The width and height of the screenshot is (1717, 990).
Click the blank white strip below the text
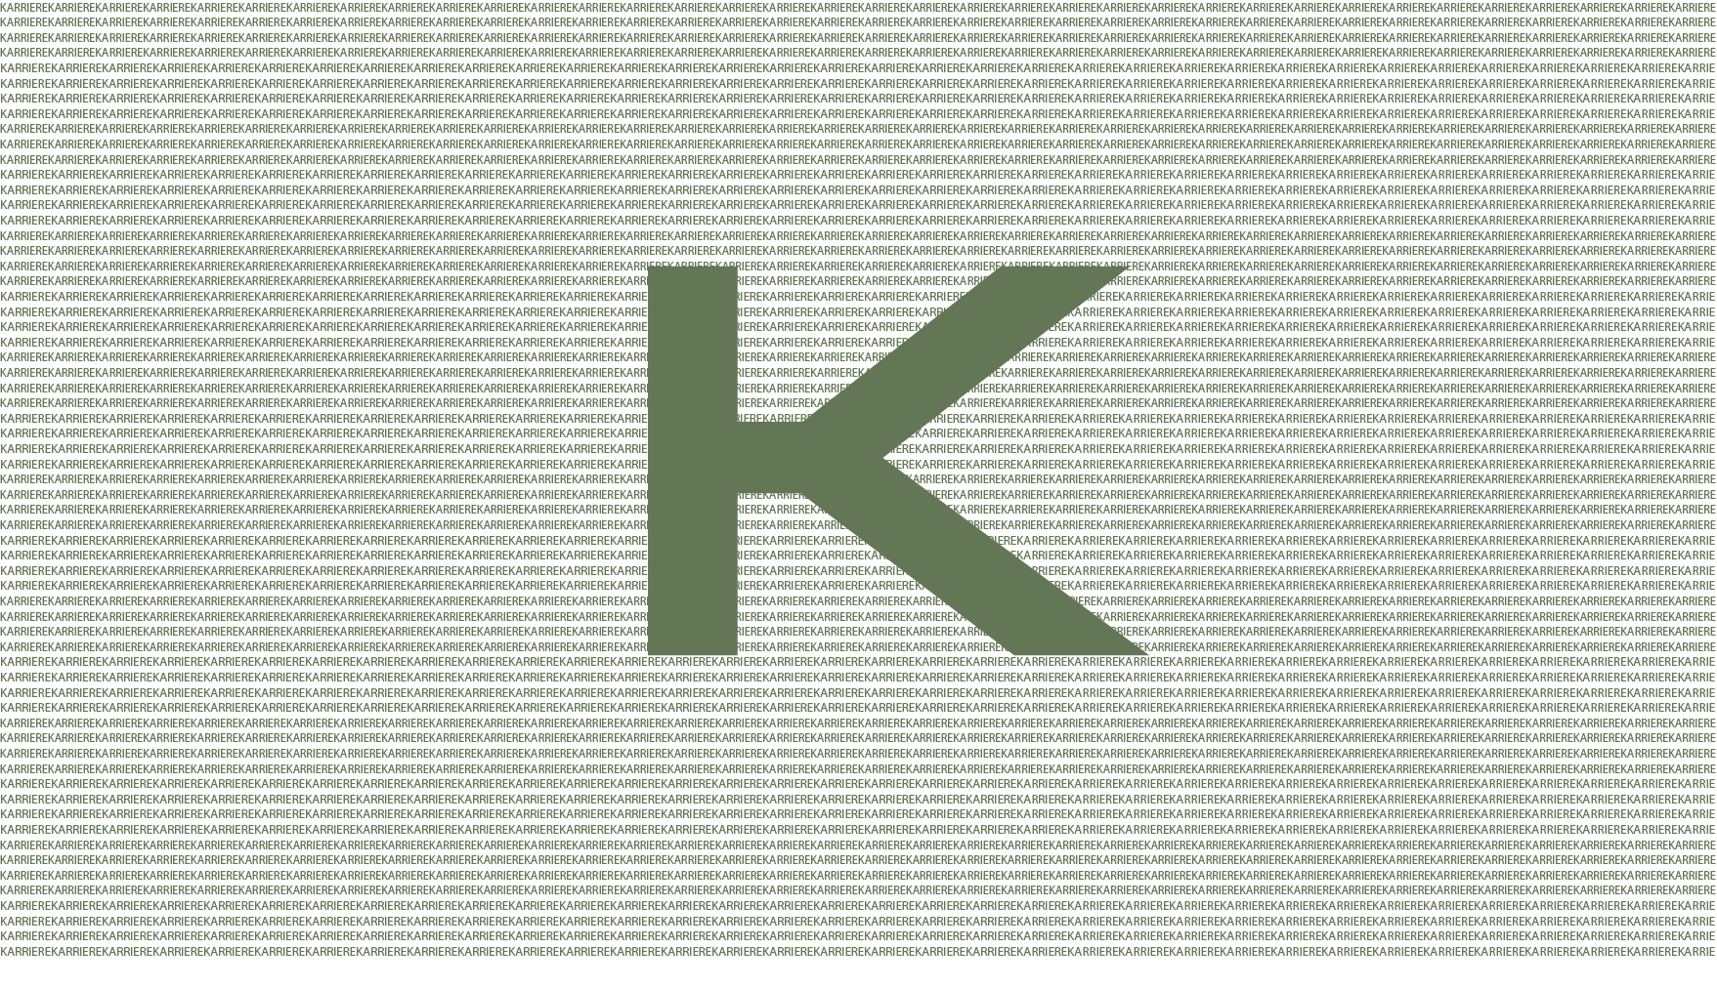point(858,974)
